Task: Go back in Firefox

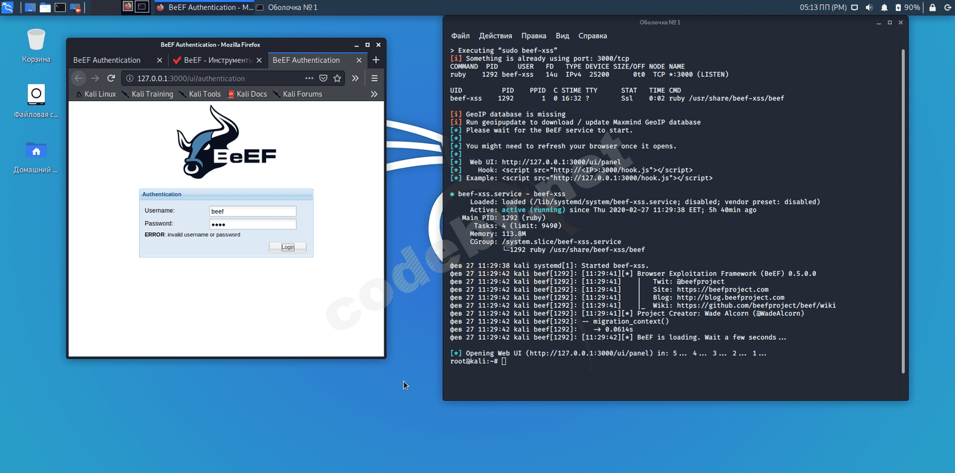Action: (79, 78)
